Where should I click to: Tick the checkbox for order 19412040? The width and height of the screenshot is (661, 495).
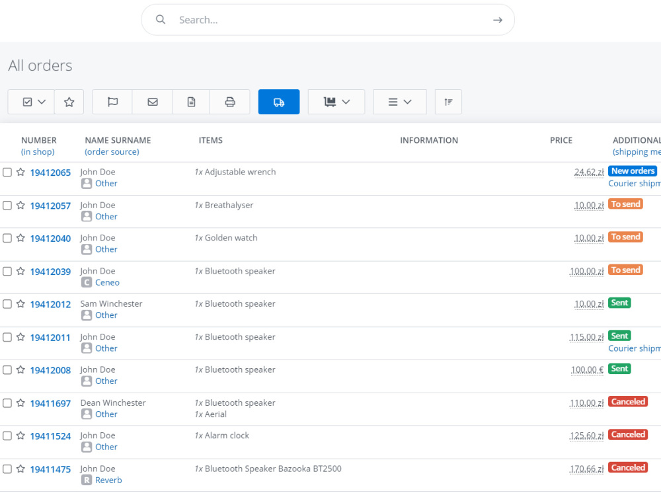pos(7,238)
